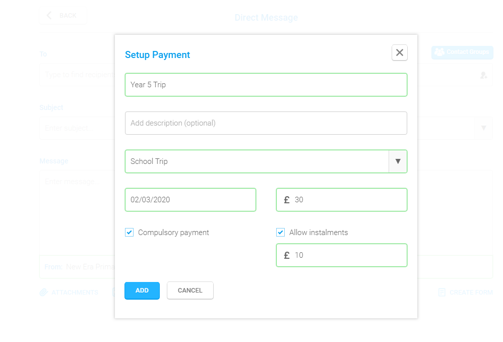Expand the Subject field dropdown arrow

[484, 128]
